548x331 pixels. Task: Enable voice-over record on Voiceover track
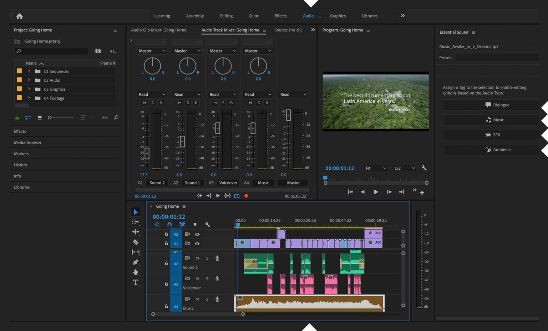217,279
